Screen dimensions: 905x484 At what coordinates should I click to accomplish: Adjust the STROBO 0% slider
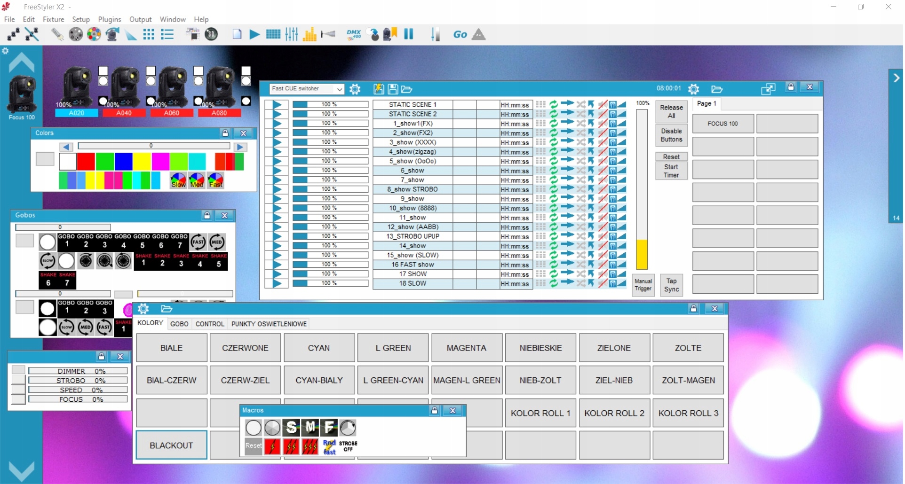point(78,380)
